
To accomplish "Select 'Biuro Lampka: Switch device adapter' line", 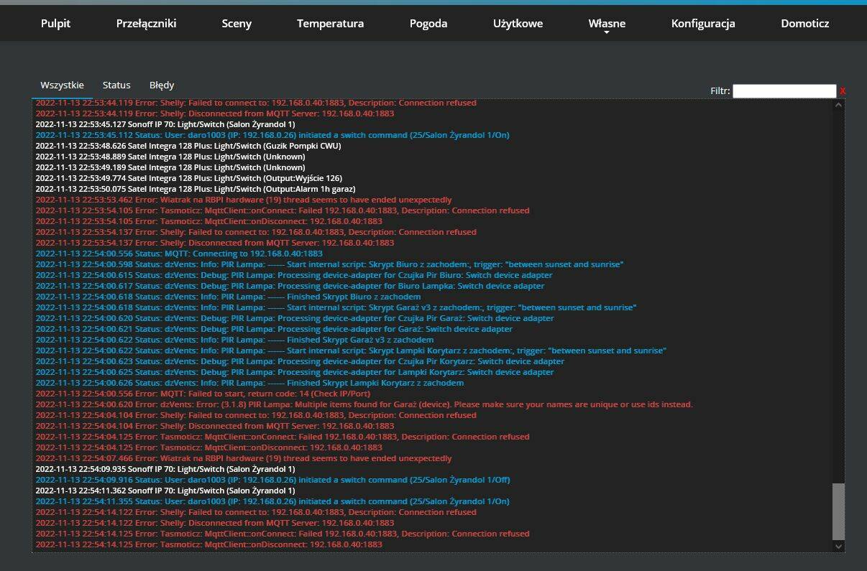I will point(290,286).
